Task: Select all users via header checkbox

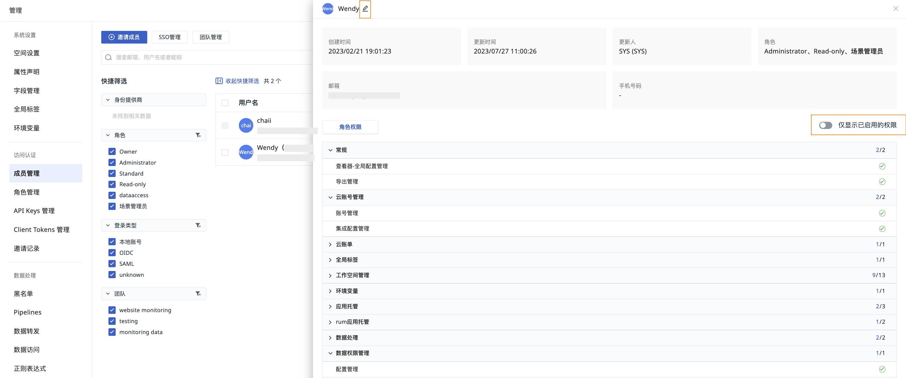Action: 225,103
